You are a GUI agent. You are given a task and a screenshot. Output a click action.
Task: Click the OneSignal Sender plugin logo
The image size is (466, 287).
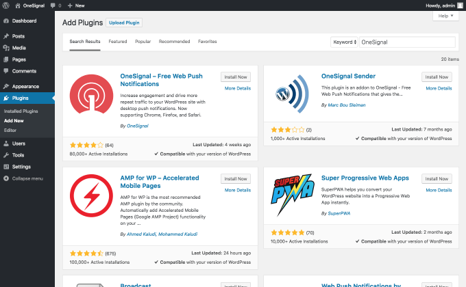(292, 94)
